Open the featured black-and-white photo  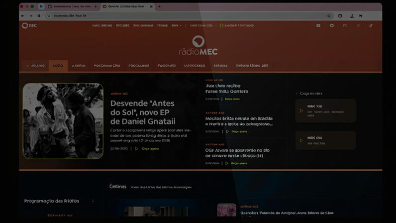63,121
